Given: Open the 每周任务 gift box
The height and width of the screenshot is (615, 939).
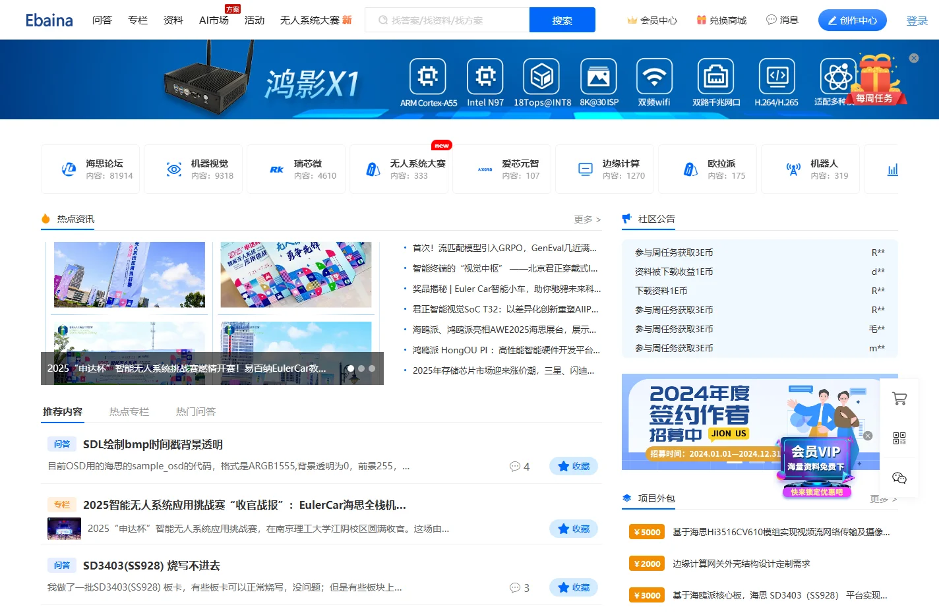Looking at the screenshot, I should pos(876,79).
